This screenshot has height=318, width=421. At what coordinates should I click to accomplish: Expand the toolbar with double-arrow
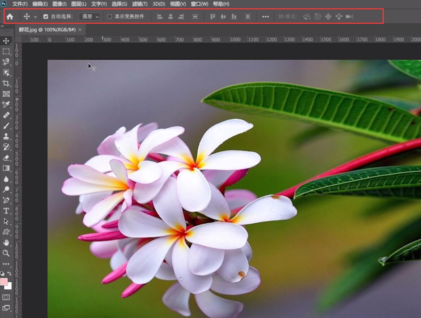(x=2, y=26)
